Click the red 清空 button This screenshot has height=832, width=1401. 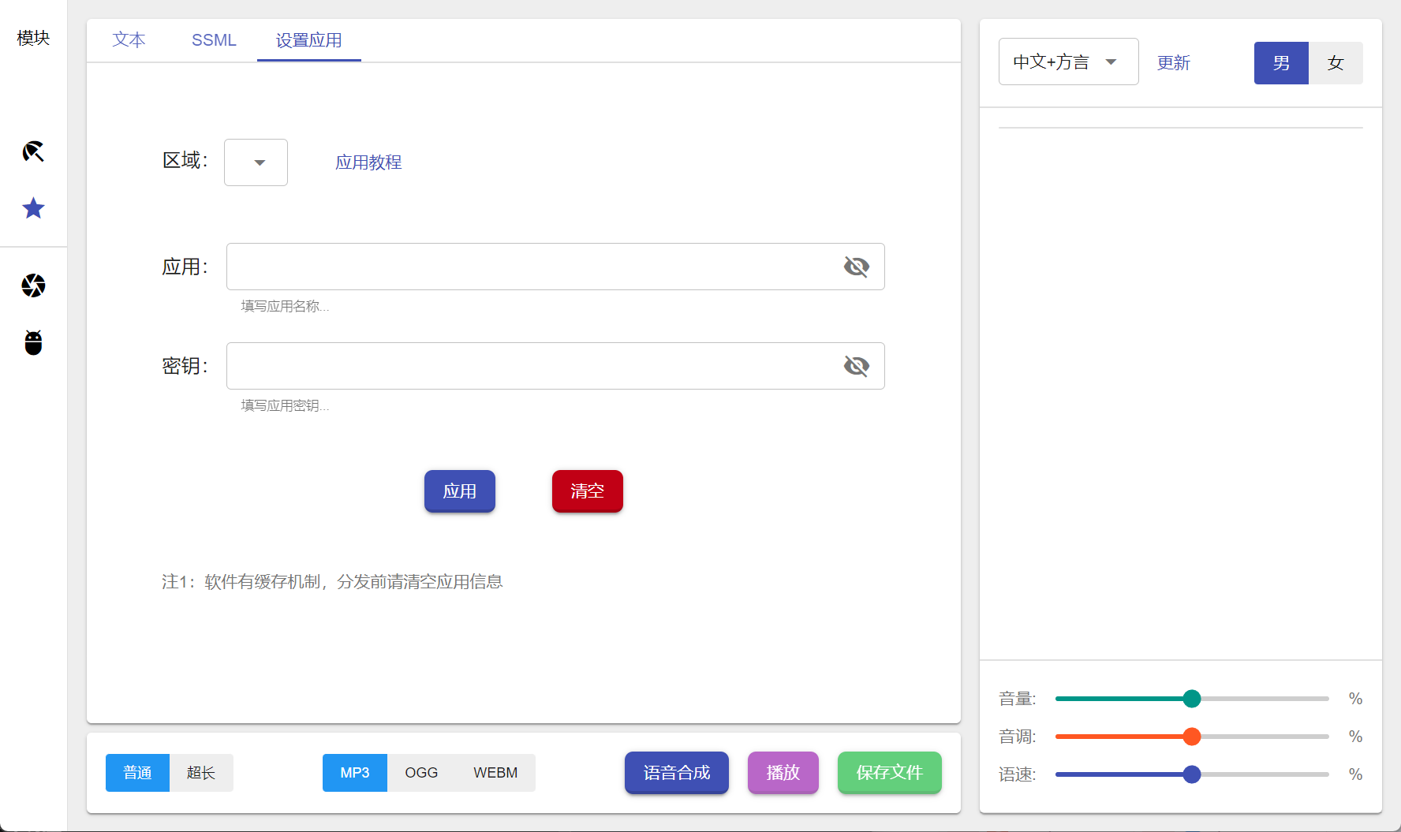click(x=588, y=491)
